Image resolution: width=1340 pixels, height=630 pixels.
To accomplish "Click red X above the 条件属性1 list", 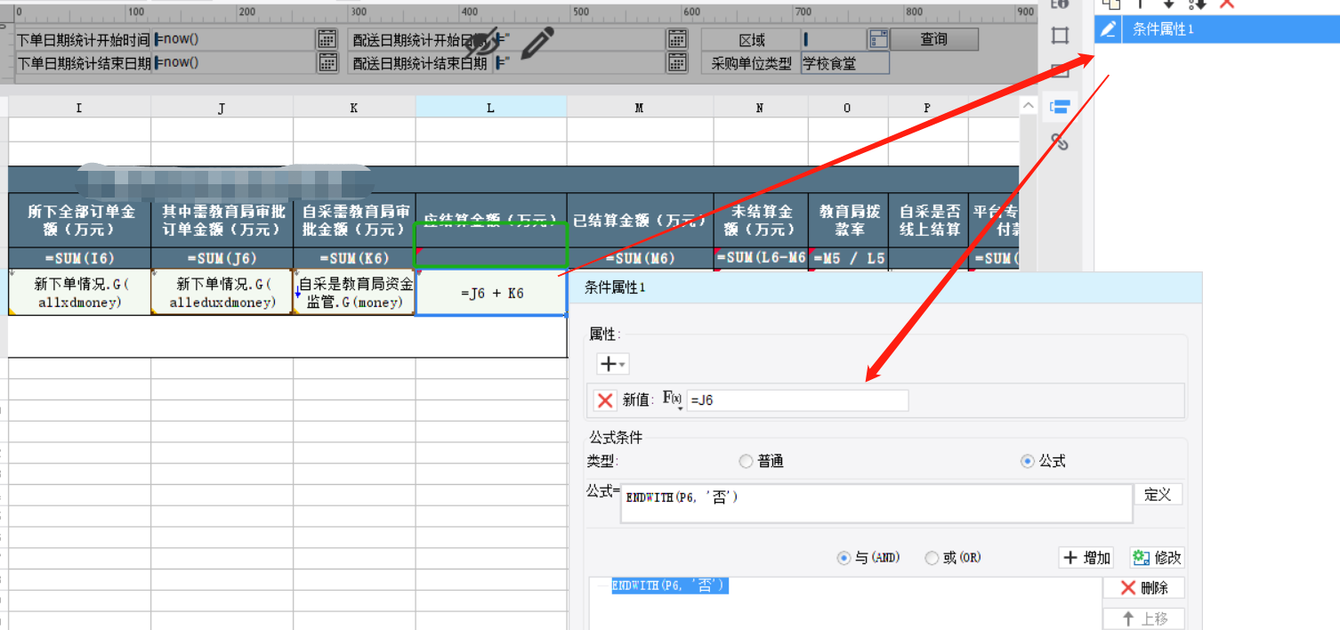I will [x=1227, y=4].
